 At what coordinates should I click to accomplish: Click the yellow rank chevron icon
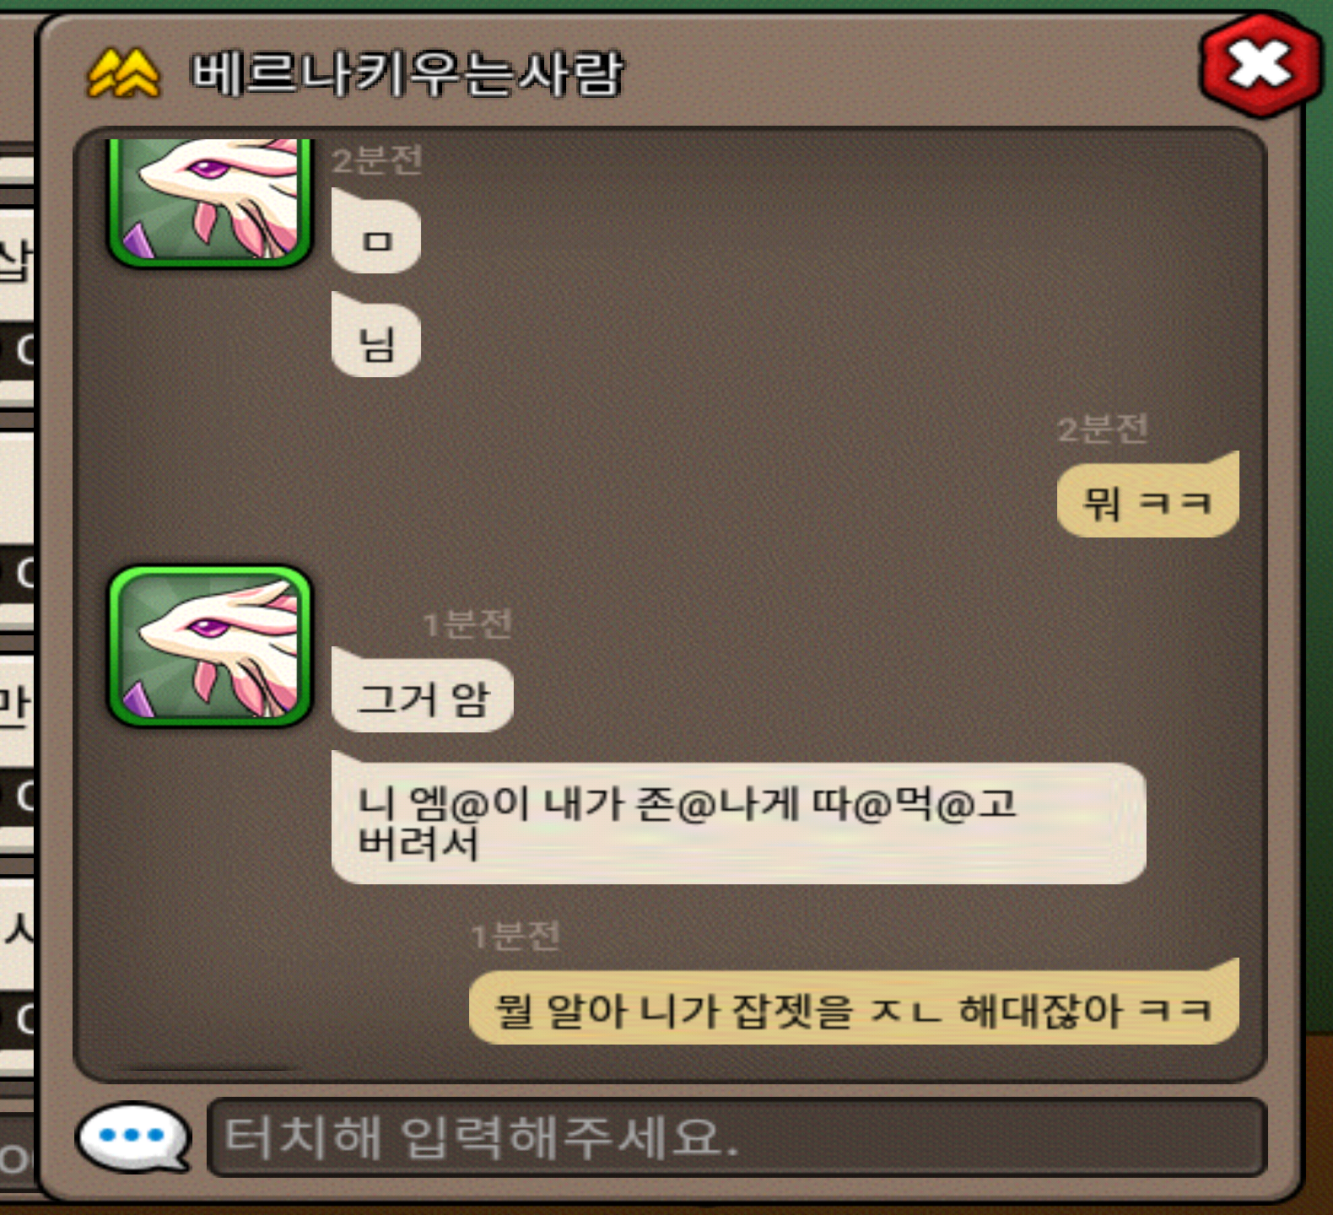(123, 73)
